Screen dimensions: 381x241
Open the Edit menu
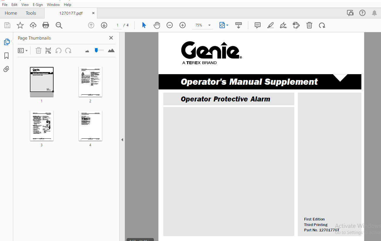14,4
